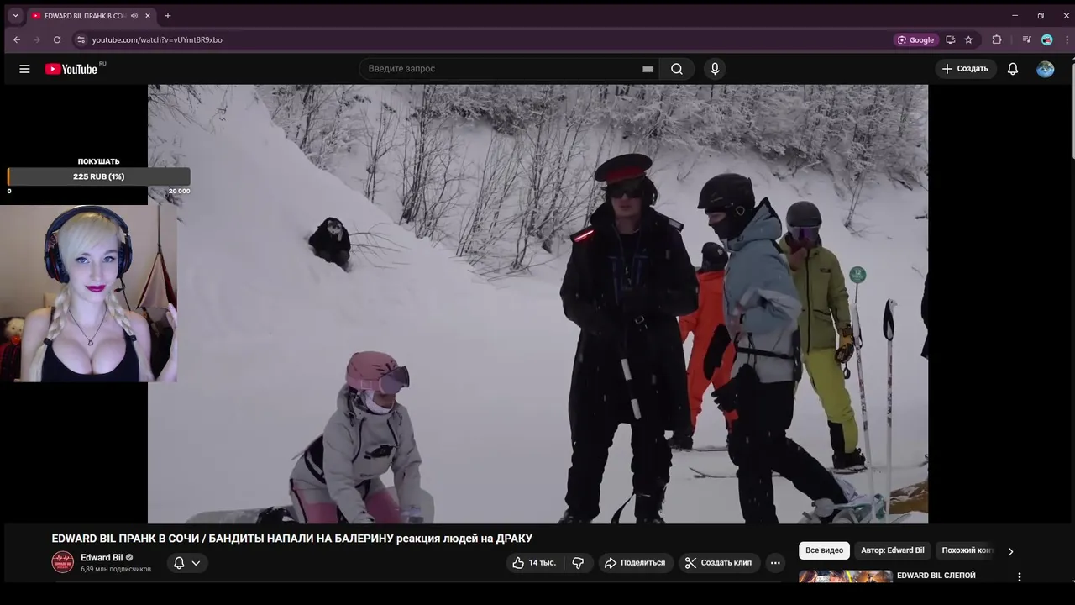Viewport: 1075px width, 605px height.
Task: Click the browser address bar URL
Action: 157,39
